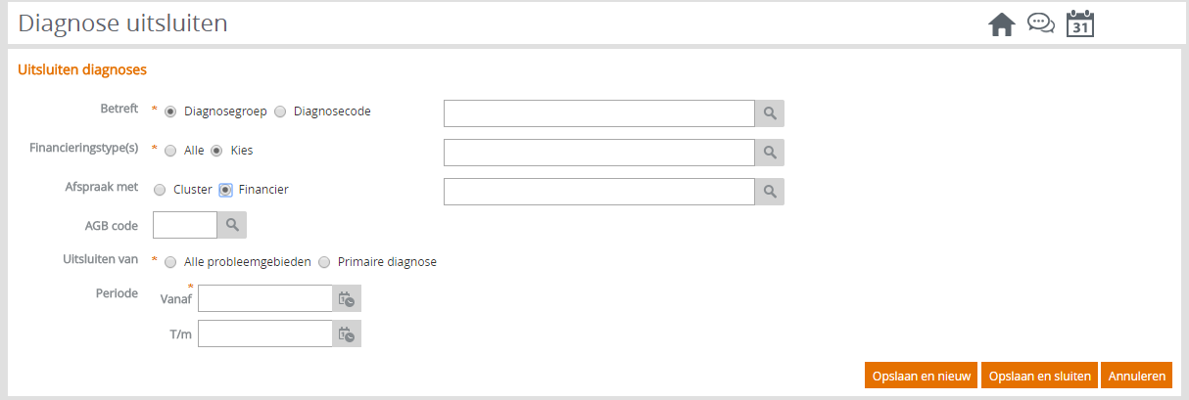Open the Vanaf date picker icon
Image resolution: width=1189 pixels, height=400 pixels.
tap(347, 298)
